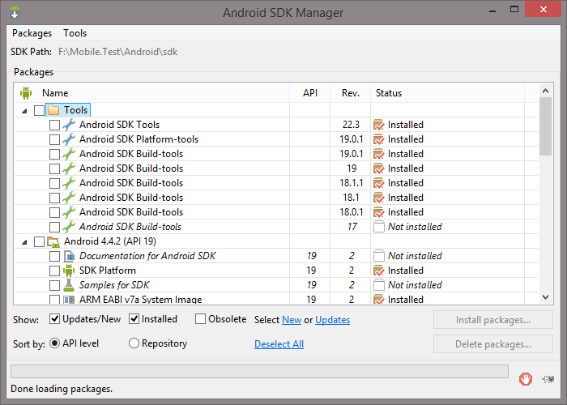Click wrench icon for Android SDK Platform-tools
Viewport: 567px width, 405px height.
(69, 139)
